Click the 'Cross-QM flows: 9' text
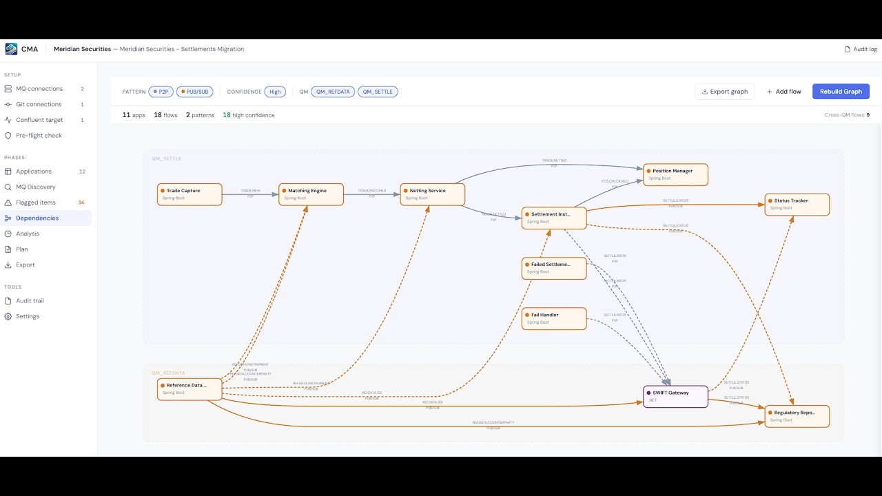882x496 pixels. tap(847, 115)
